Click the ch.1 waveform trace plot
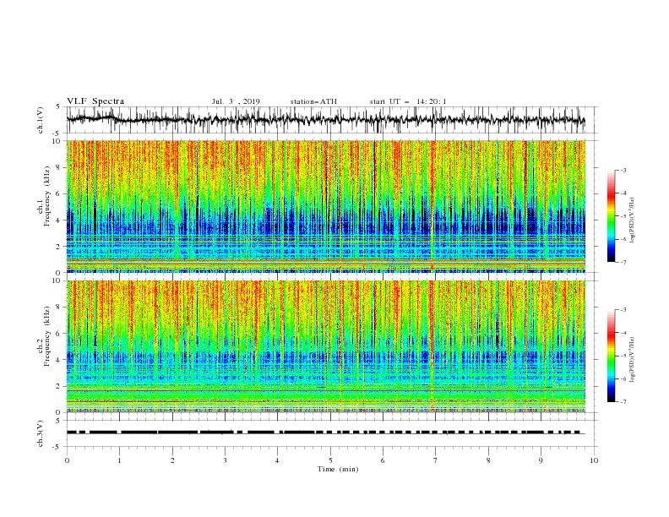Viewport: 669px width, 517px height. (x=326, y=120)
